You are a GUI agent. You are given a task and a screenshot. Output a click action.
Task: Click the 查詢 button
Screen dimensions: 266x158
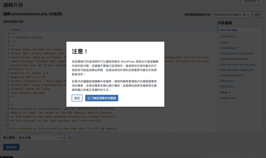71,138
